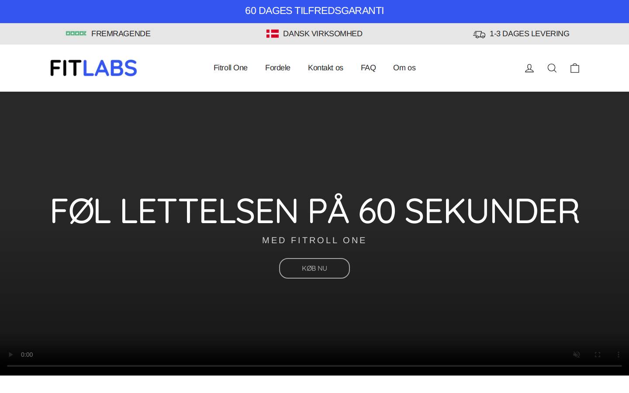
Task: Click the MED FITROLL ONE subtitle
Action: 314,240
